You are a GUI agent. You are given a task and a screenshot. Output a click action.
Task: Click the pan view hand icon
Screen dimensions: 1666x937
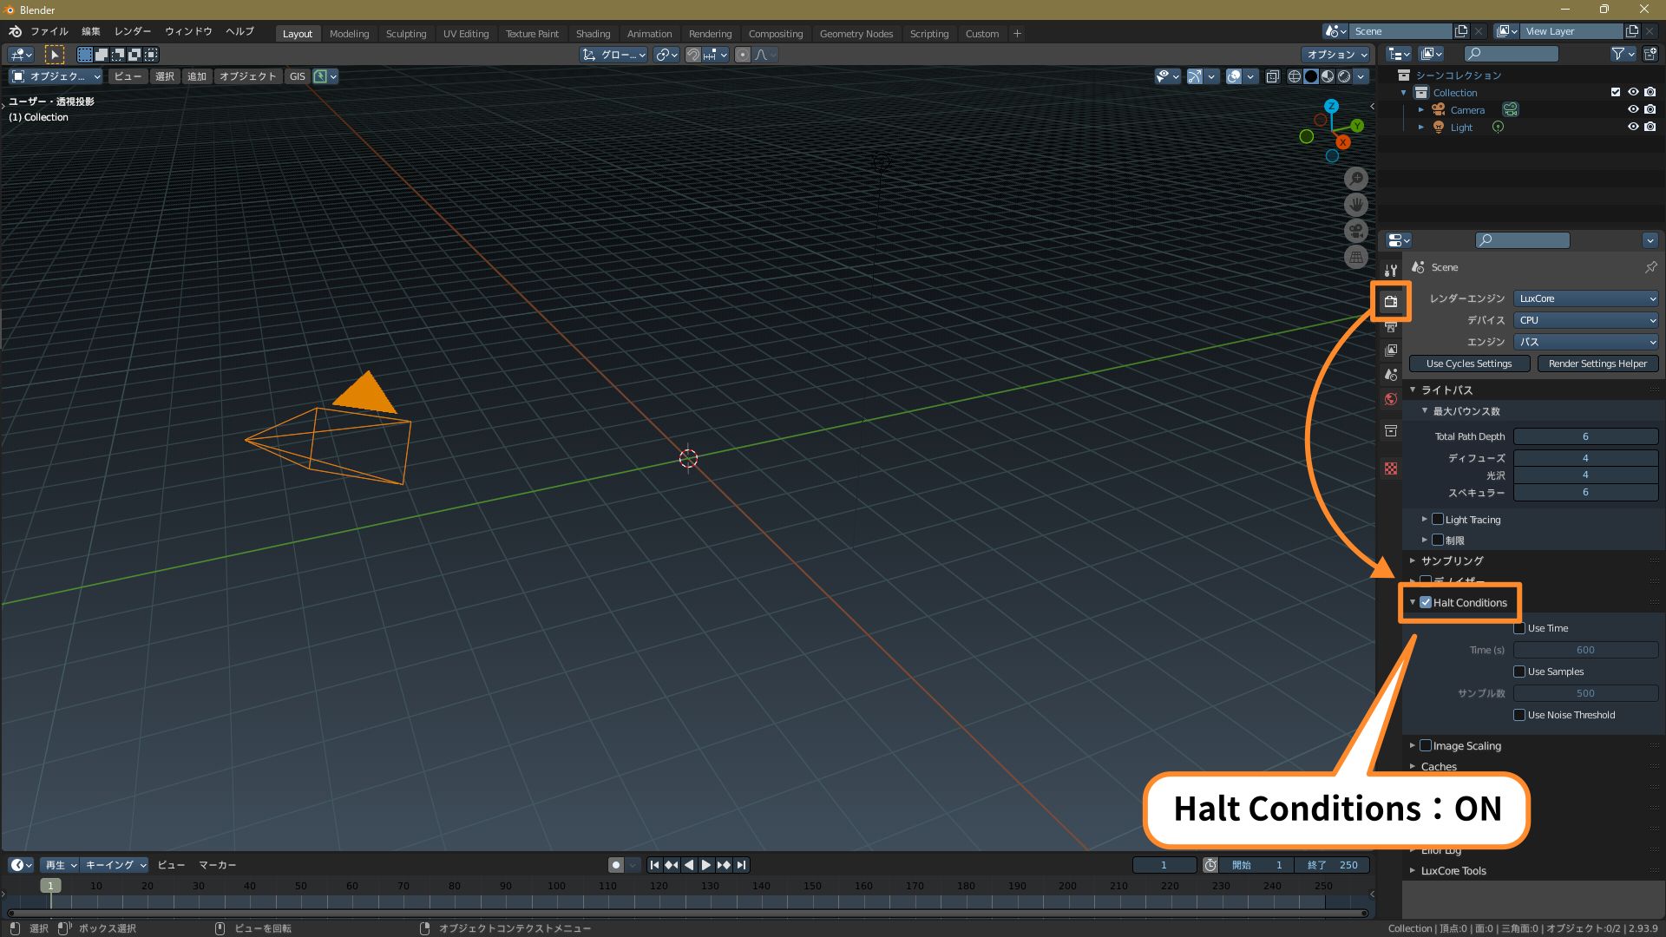(x=1356, y=205)
